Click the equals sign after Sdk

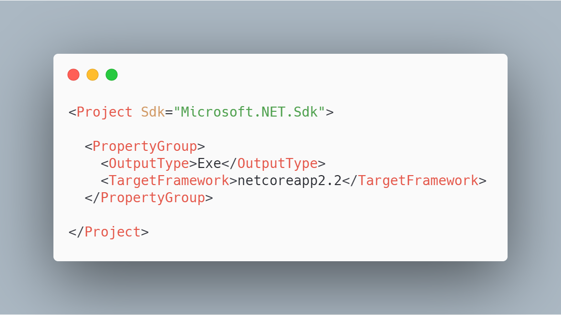click(x=168, y=112)
